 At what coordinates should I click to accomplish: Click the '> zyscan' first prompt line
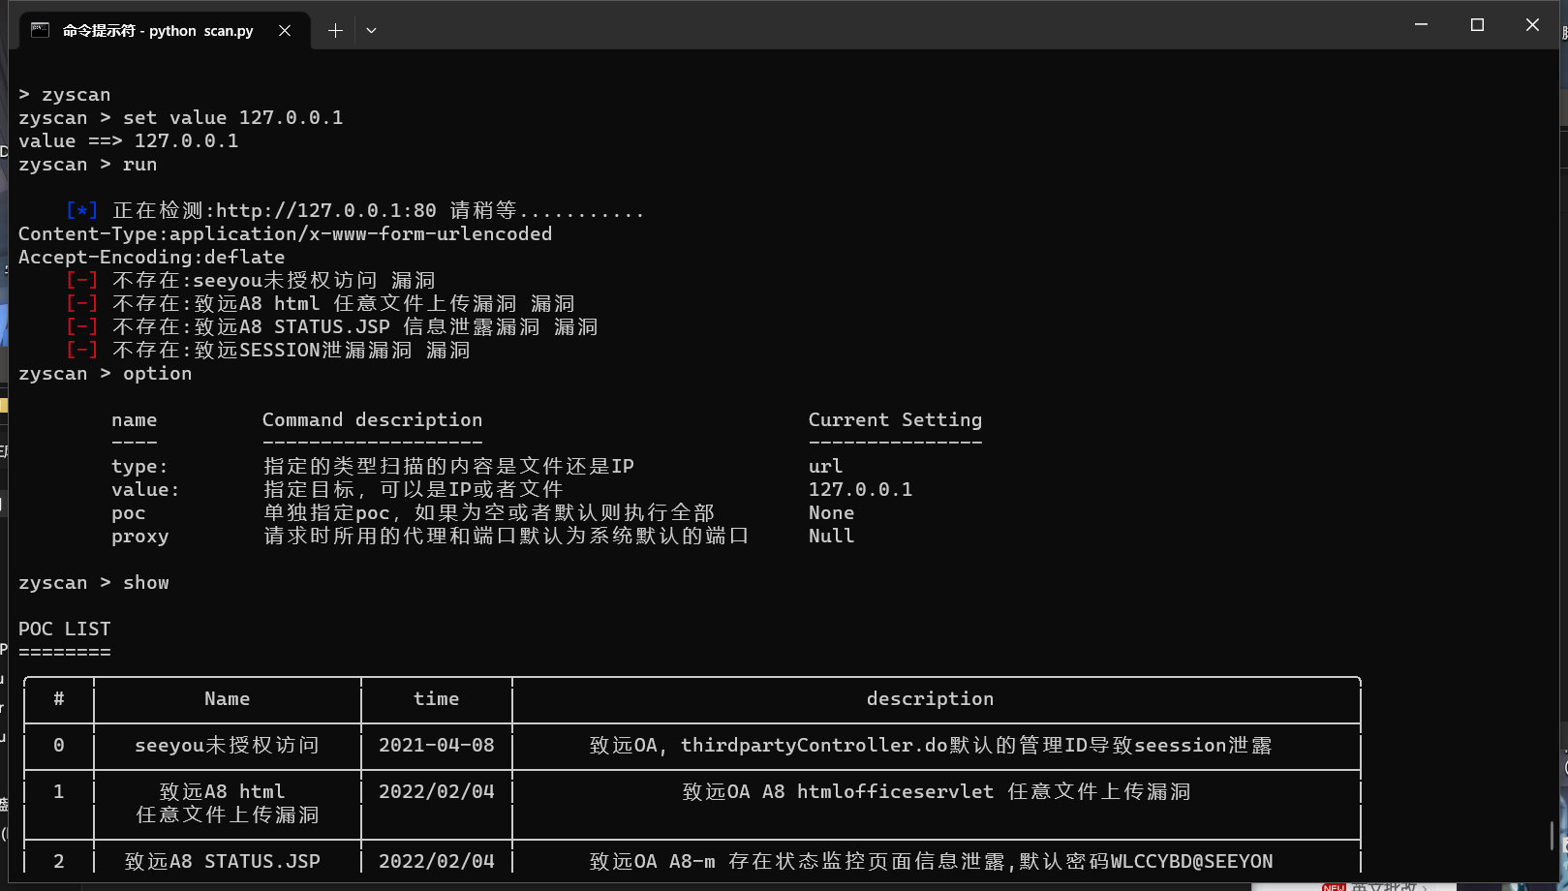[64, 95]
